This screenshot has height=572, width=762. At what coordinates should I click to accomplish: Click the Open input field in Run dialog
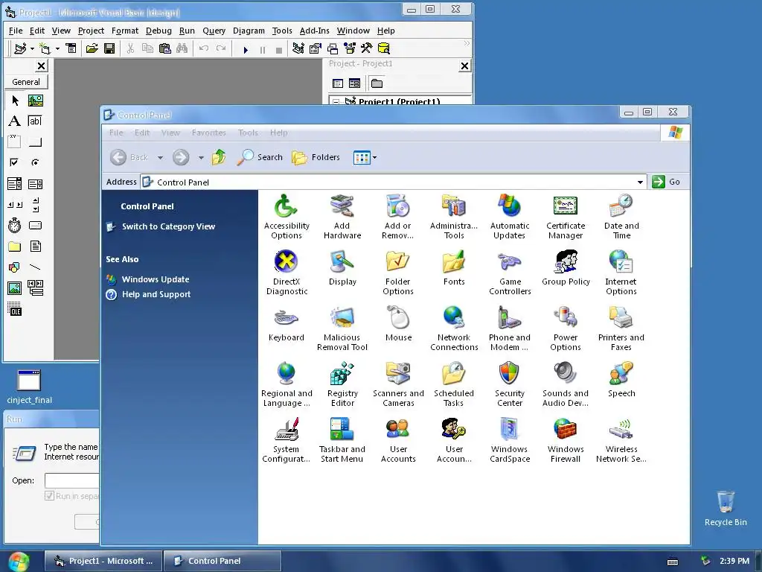pos(72,480)
